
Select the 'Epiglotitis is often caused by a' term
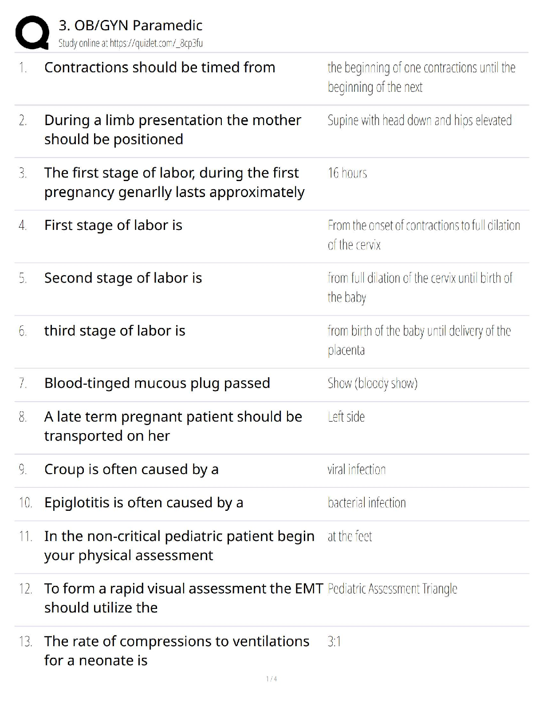(x=144, y=503)
